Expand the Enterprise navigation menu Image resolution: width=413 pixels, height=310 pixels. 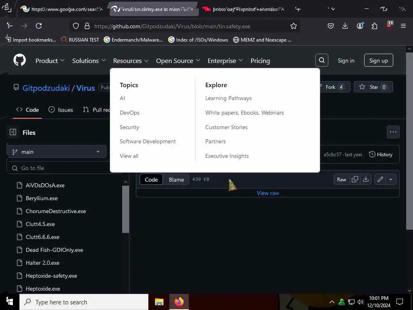(x=225, y=61)
